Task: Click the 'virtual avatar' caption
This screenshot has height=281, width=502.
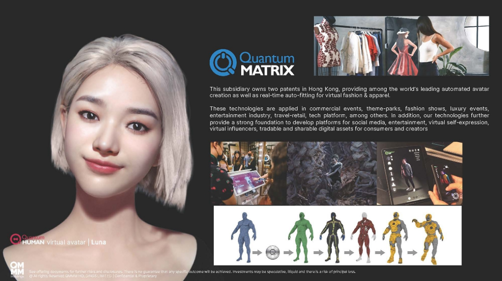Action: pyautogui.click(x=66, y=242)
